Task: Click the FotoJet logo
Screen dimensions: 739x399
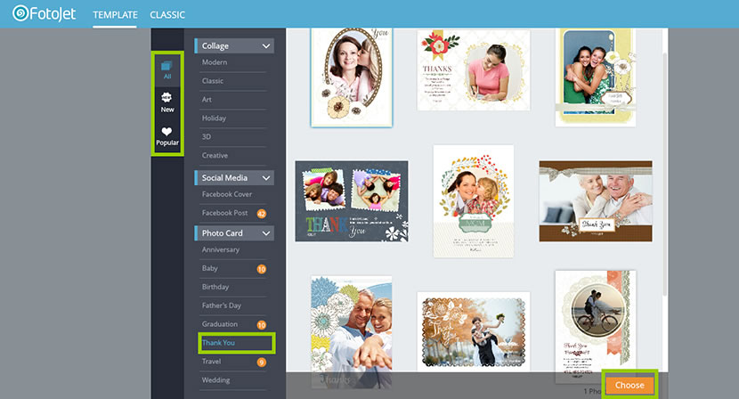Action: pyautogui.click(x=44, y=13)
